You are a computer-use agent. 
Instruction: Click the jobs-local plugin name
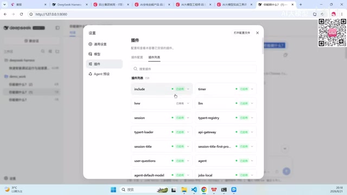[x=205, y=175]
